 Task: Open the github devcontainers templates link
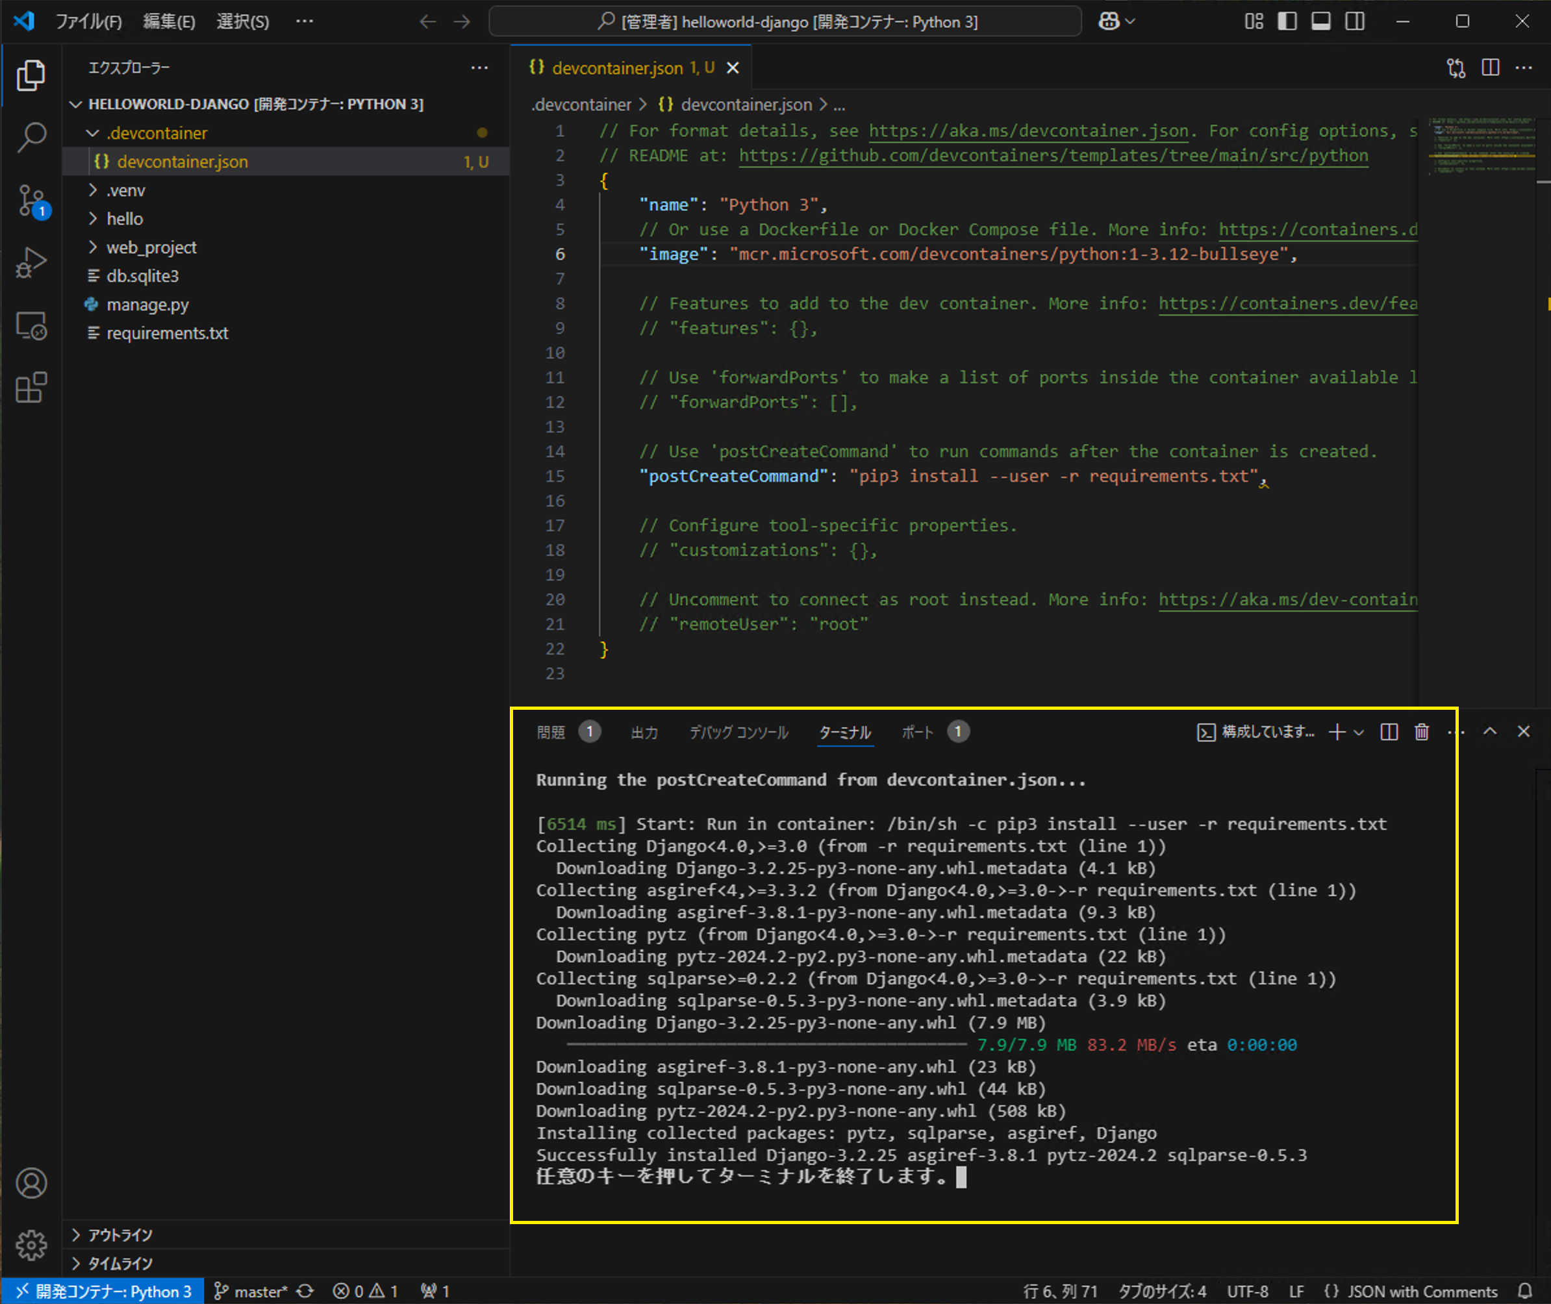[1053, 155]
